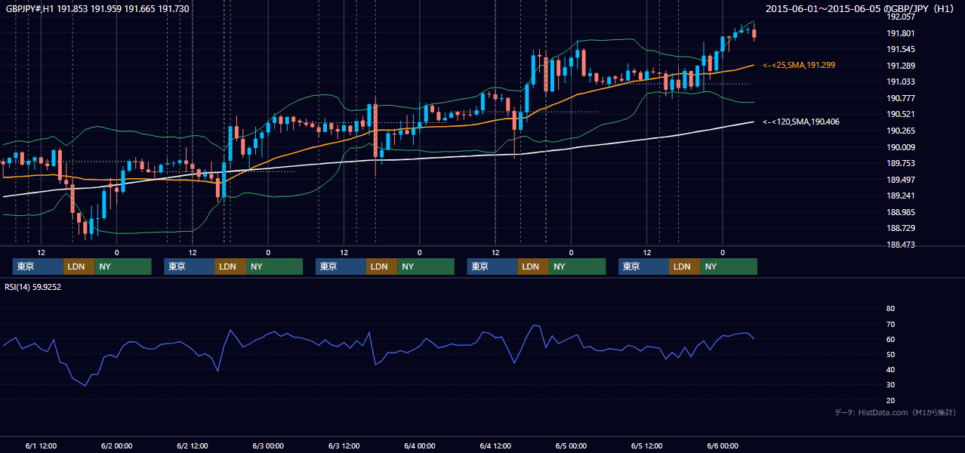This screenshot has height=453, width=965.
Task: Select the 6/1 12:00 time label
Action: coord(41,445)
